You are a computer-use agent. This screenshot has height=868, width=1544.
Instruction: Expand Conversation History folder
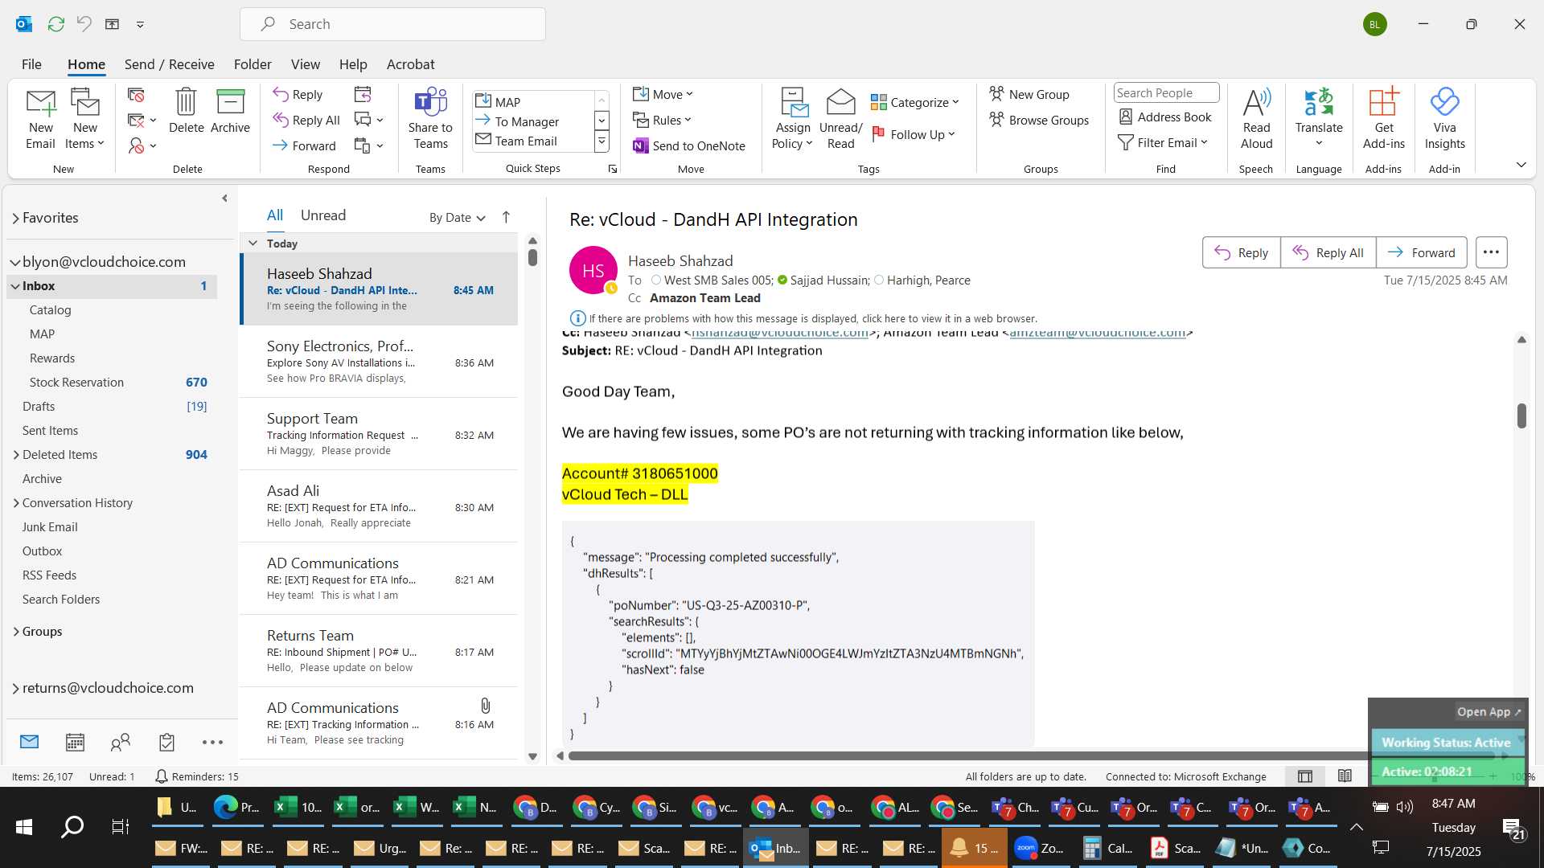16,503
